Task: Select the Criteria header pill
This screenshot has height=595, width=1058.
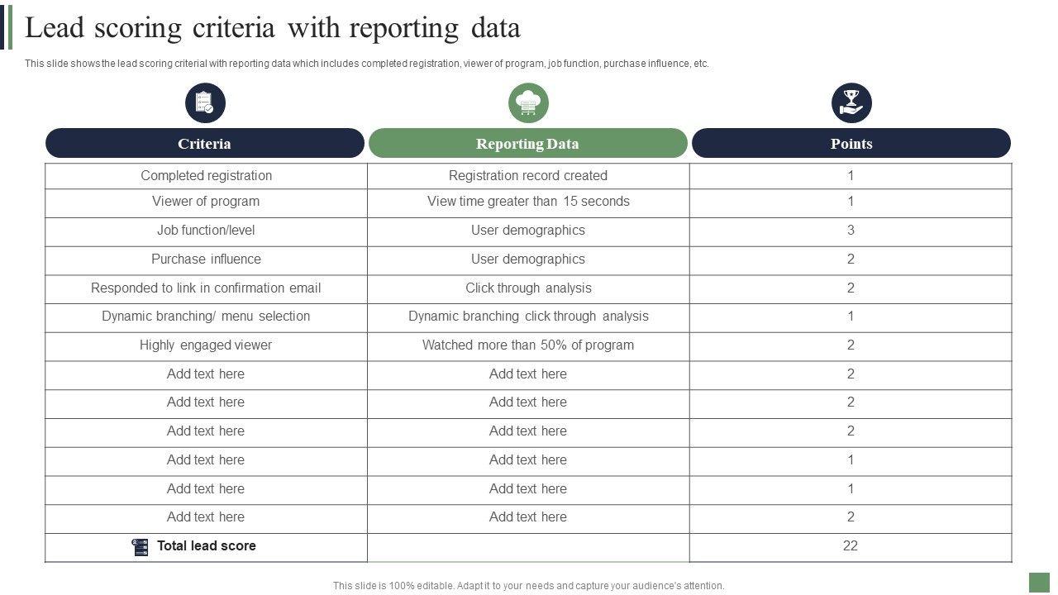Action: [205, 143]
